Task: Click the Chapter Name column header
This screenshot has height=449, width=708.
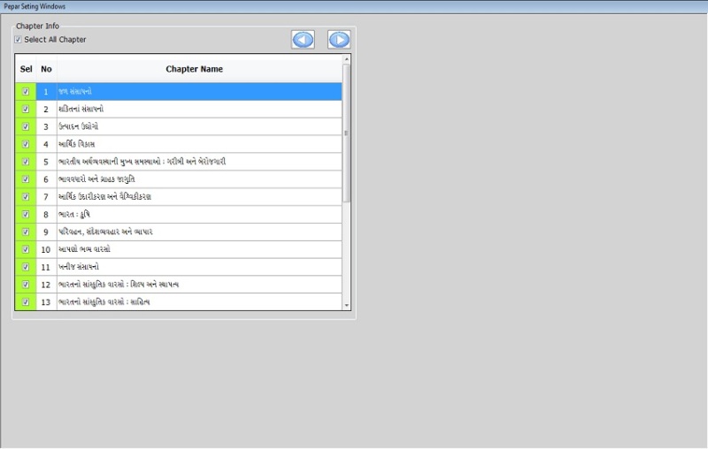Action: click(195, 69)
